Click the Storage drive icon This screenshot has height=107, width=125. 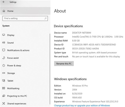pos(3,73)
